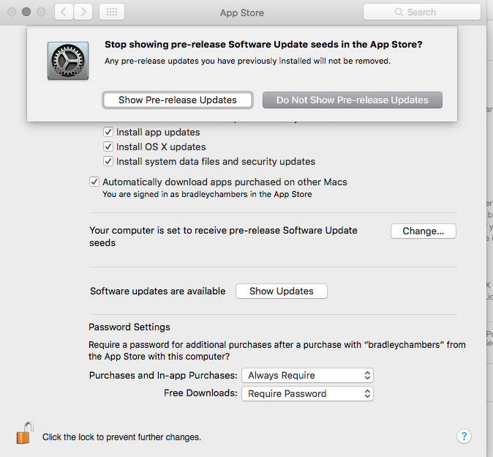Click the orange padlock icon
This screenshot has height=457, width=493.
[25, 433]
